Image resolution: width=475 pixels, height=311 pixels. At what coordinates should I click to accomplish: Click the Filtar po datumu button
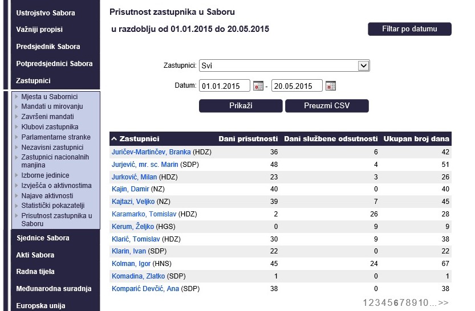(409, 29)
